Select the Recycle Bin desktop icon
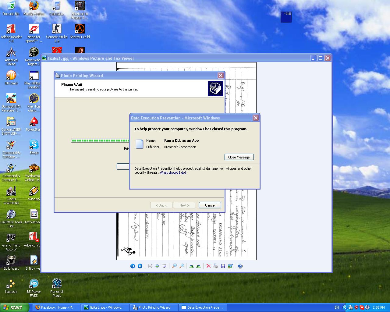The width and height of the screenshot is (390, 312). click(11, 8)
